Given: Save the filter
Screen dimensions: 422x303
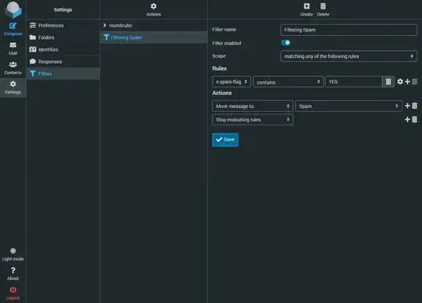Looking at the screenshot, I should point(225,140).
